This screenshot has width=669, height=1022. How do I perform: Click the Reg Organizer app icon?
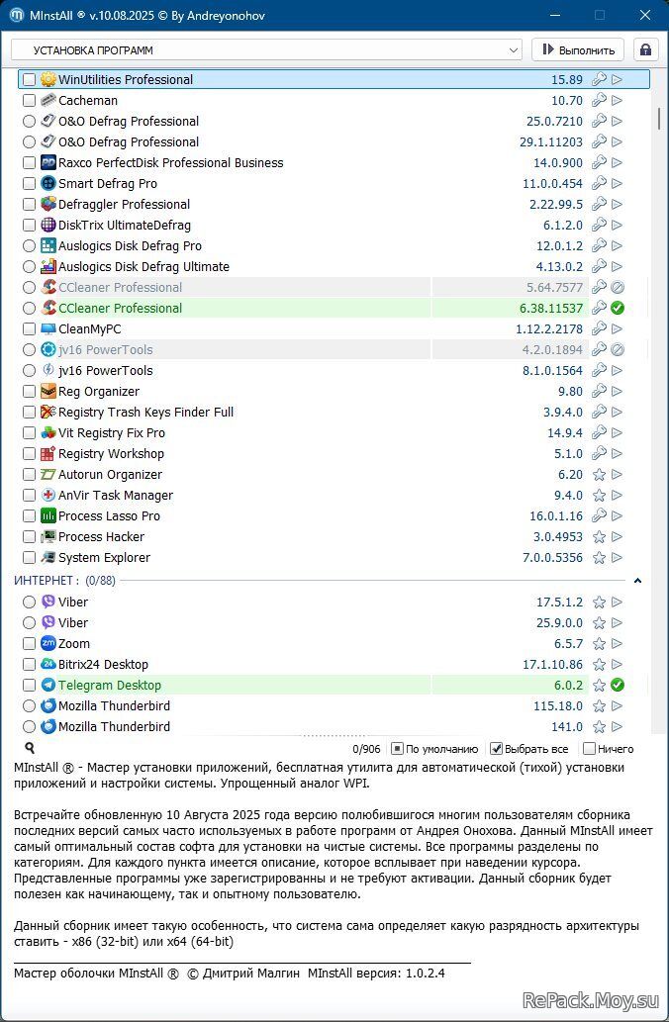48,392
